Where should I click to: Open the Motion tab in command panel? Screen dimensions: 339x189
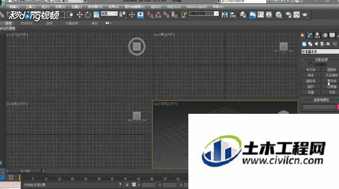pyautogui.click(x=325, y=36)
